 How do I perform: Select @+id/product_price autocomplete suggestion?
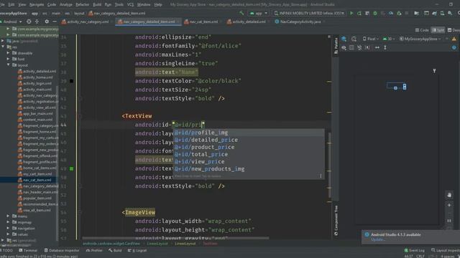pyautogui.click(x=249, y=147)
